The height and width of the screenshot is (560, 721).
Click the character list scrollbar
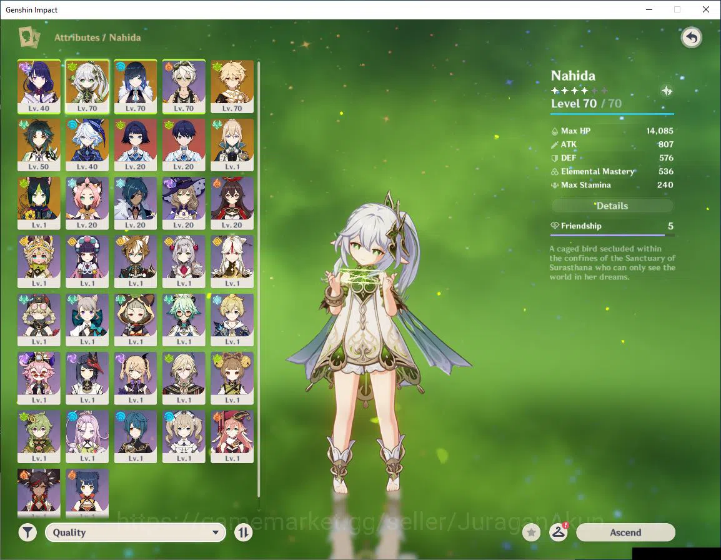259,279
